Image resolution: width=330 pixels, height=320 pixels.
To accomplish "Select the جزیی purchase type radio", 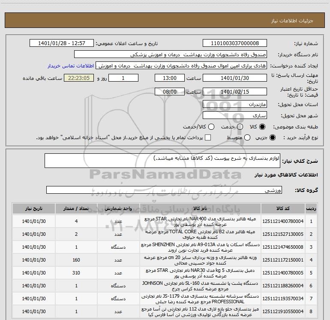I will pyautogui.click(x=272, y=137).
